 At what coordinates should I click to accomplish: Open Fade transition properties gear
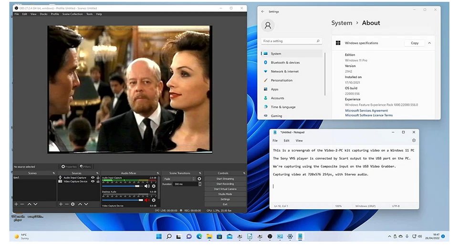[x=199, y=179]
